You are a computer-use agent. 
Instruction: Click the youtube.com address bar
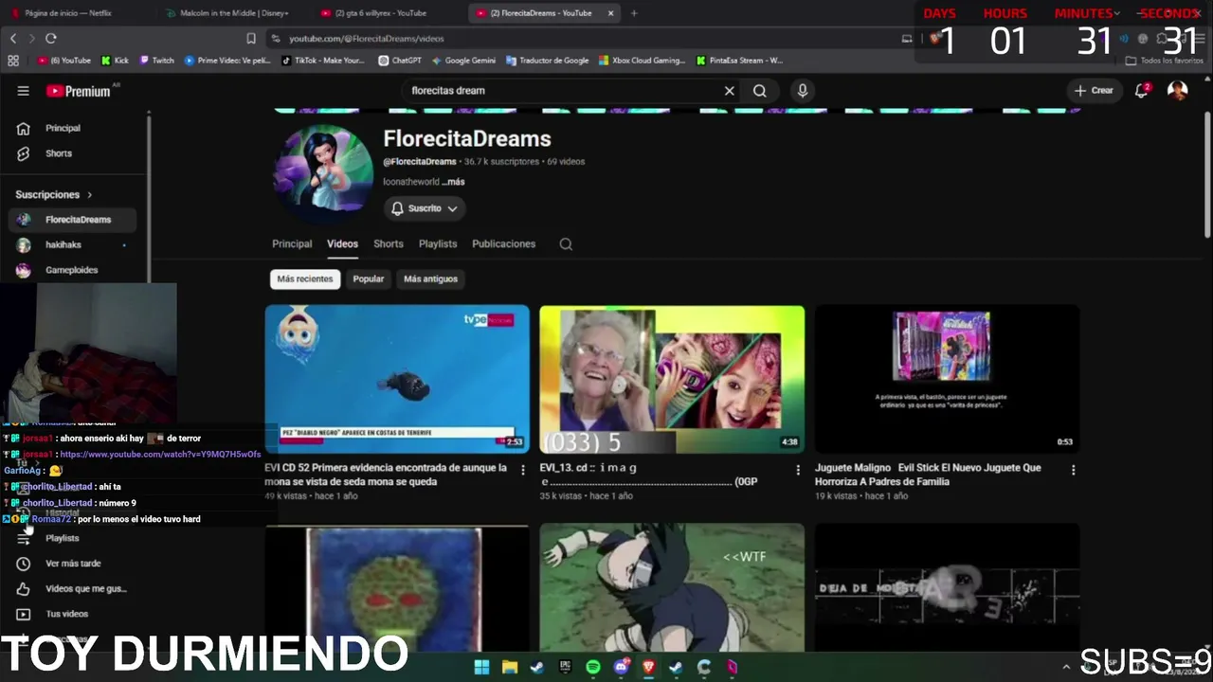580,39
